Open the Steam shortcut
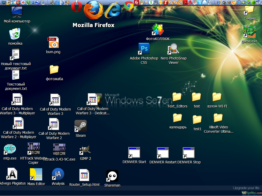Screen dimensions: 262x196 81,126
